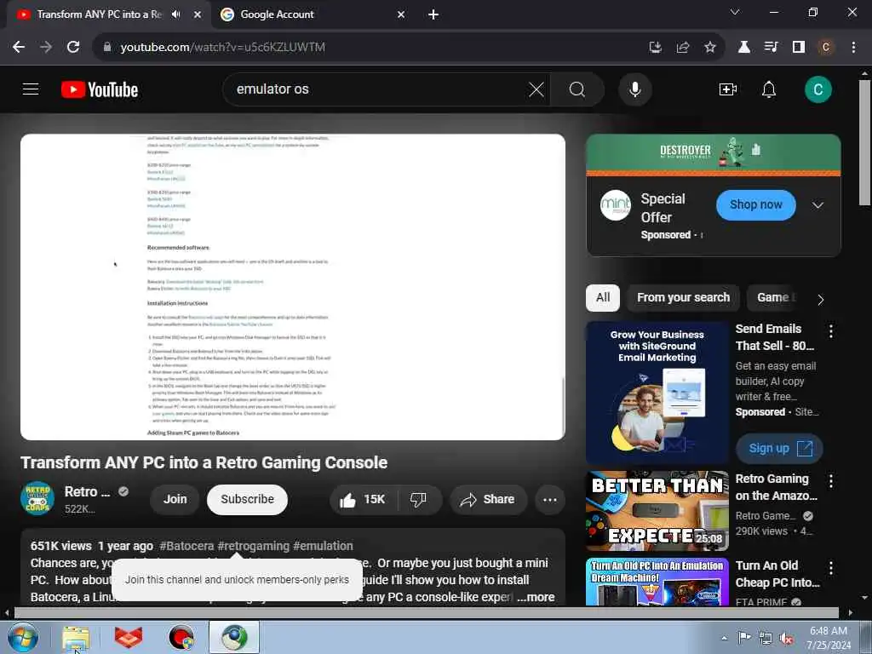Open the Destroyer ad banner
The image size is (872, 654).
(714, 154)
